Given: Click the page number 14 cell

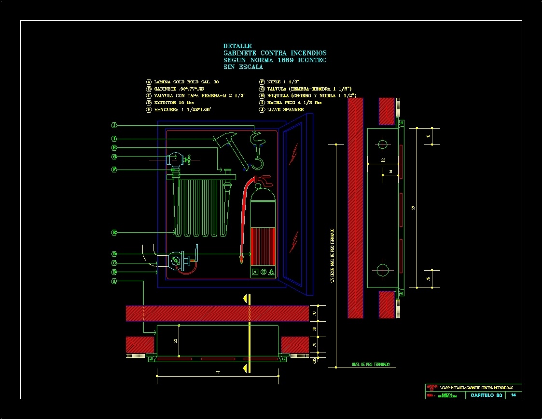Looking at the screenshot, I should click(514, 394).
